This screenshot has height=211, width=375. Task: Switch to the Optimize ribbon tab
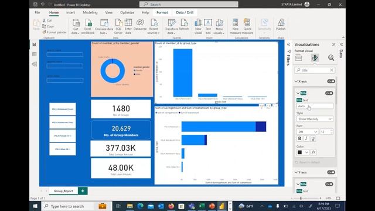pyautogui.click(x=127, y=12)
